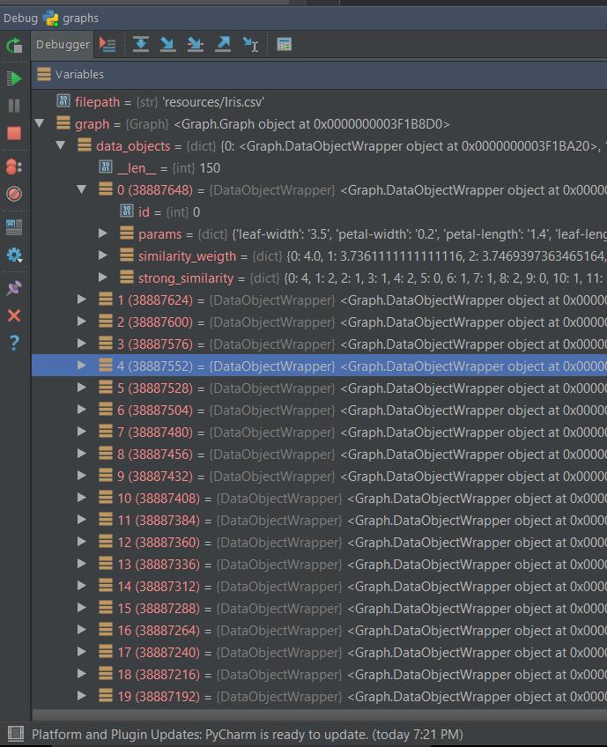Viewport: 607px width, 747px height.
Task: Click Step Into My Code icon
Action: pos(196,44)
